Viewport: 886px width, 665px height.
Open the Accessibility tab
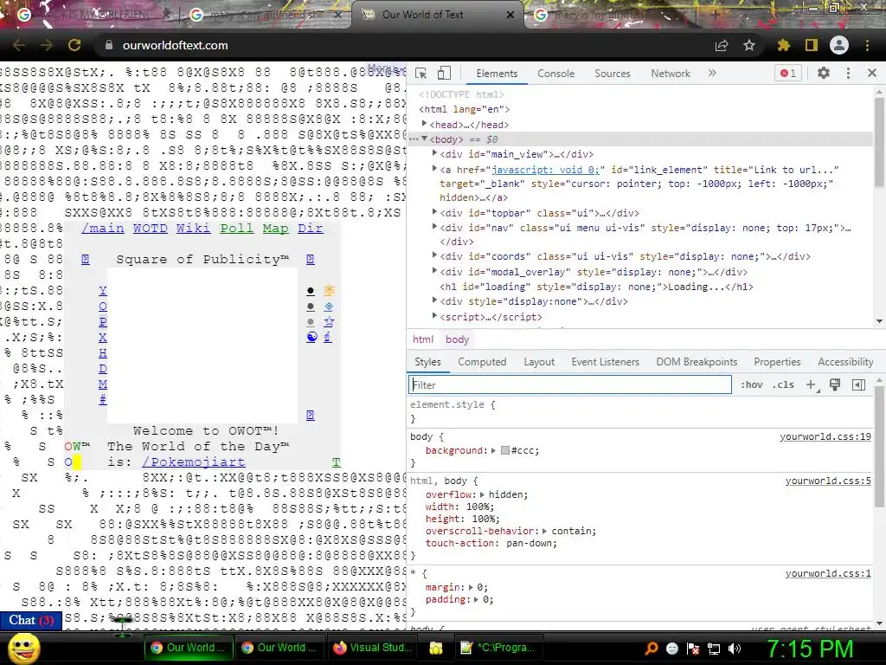(x=845, y=362)
